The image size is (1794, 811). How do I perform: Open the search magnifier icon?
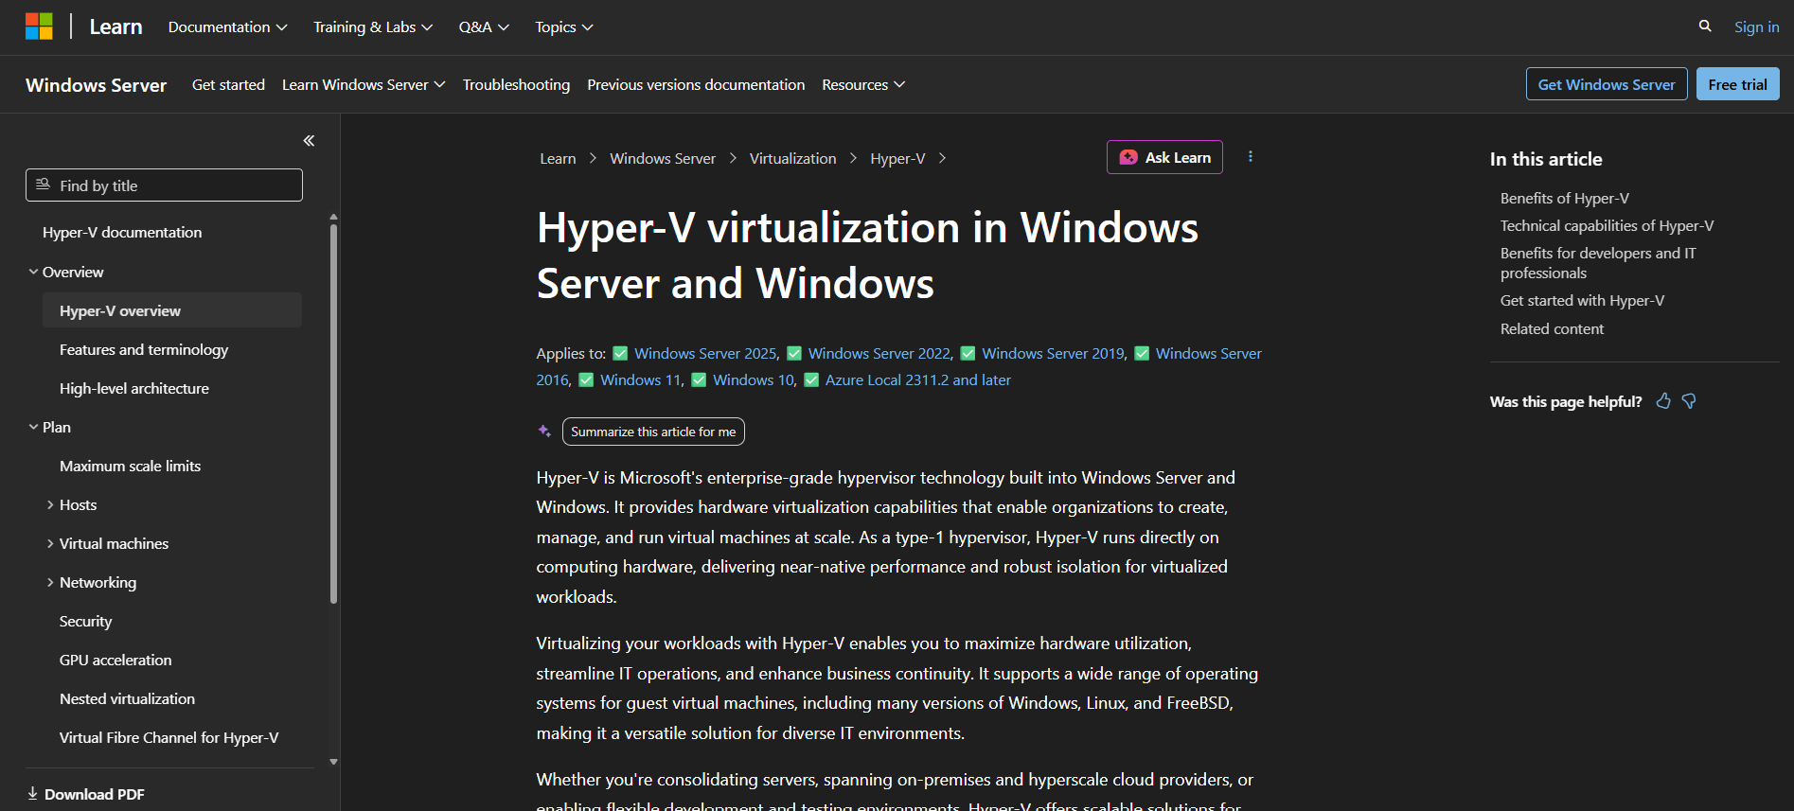[1705, 26]
